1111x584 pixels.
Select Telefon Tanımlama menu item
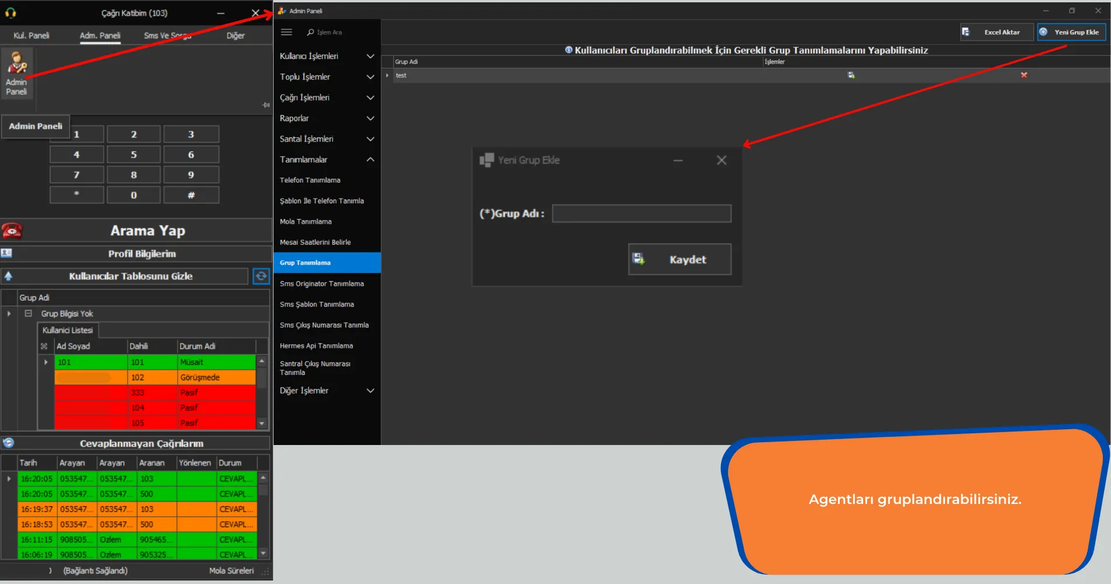(x=310, y=180)
